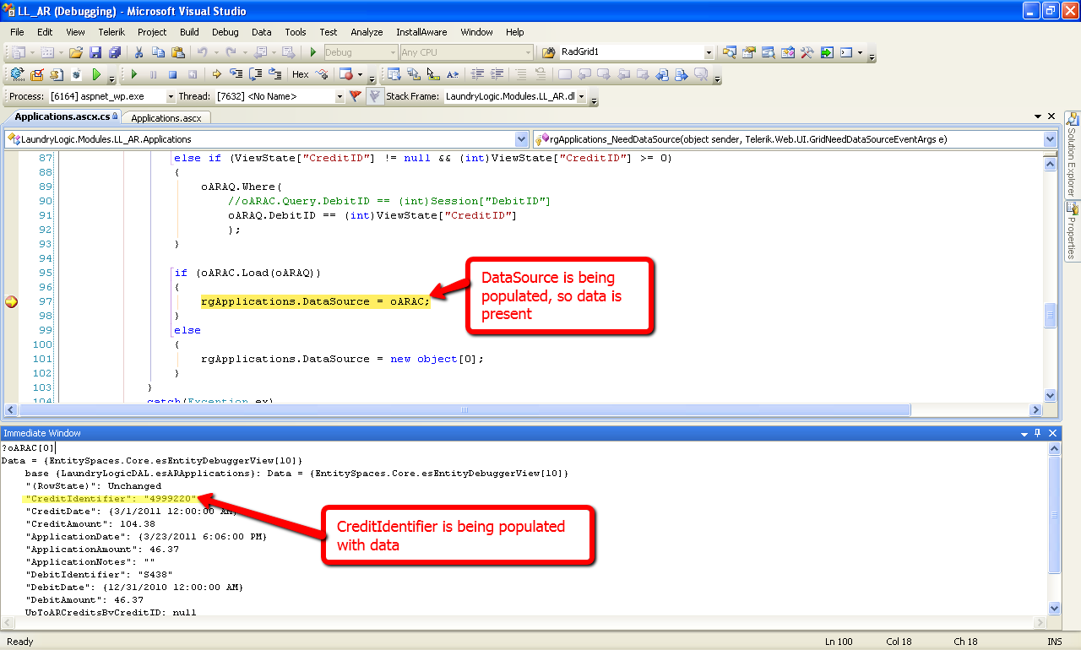Toggle Hex display button
Image resolution: width=1081 pixels, height=650 pixels.
coord(301,74)
